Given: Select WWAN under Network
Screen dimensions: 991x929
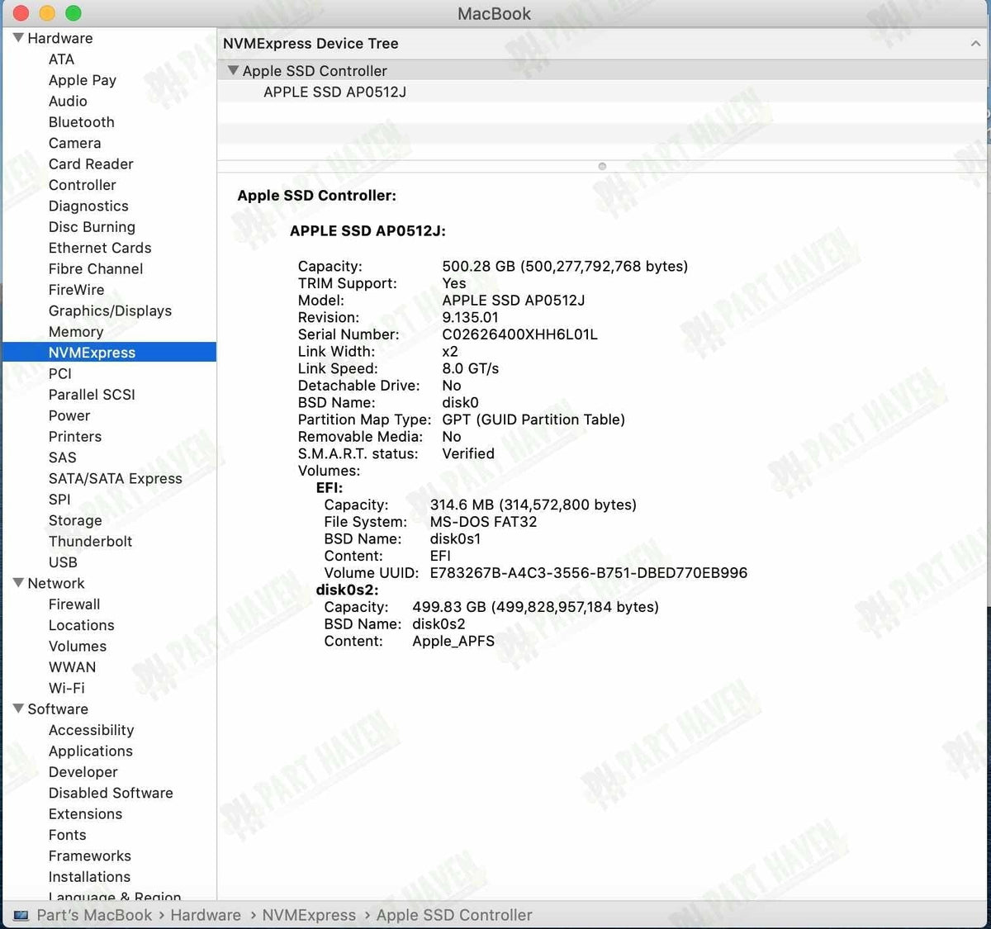Looking at the screenshot, I should click(x=73, y=667).
